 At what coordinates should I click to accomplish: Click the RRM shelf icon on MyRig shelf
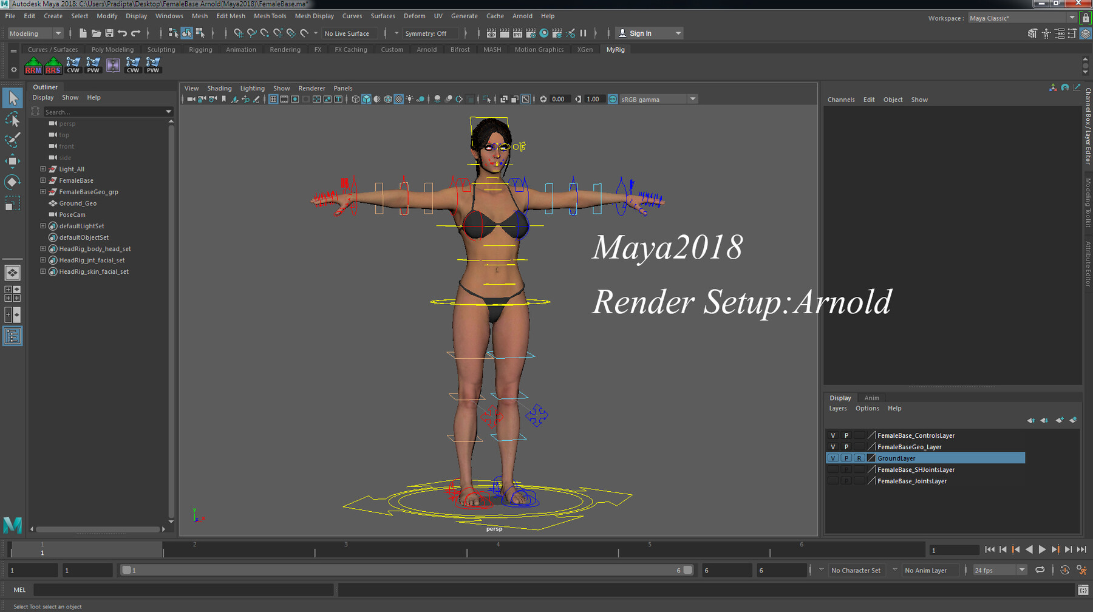coord(33,64)
